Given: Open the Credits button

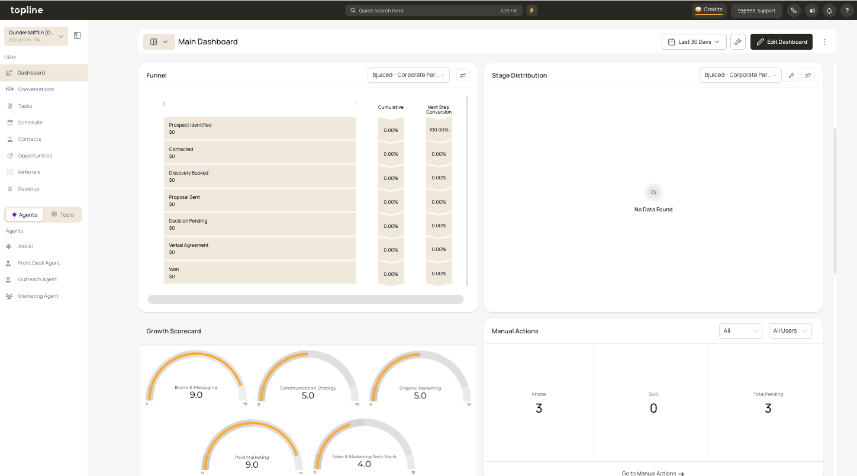Looking at the screenshot, I should pyautogui.click(x=709, y=10).
